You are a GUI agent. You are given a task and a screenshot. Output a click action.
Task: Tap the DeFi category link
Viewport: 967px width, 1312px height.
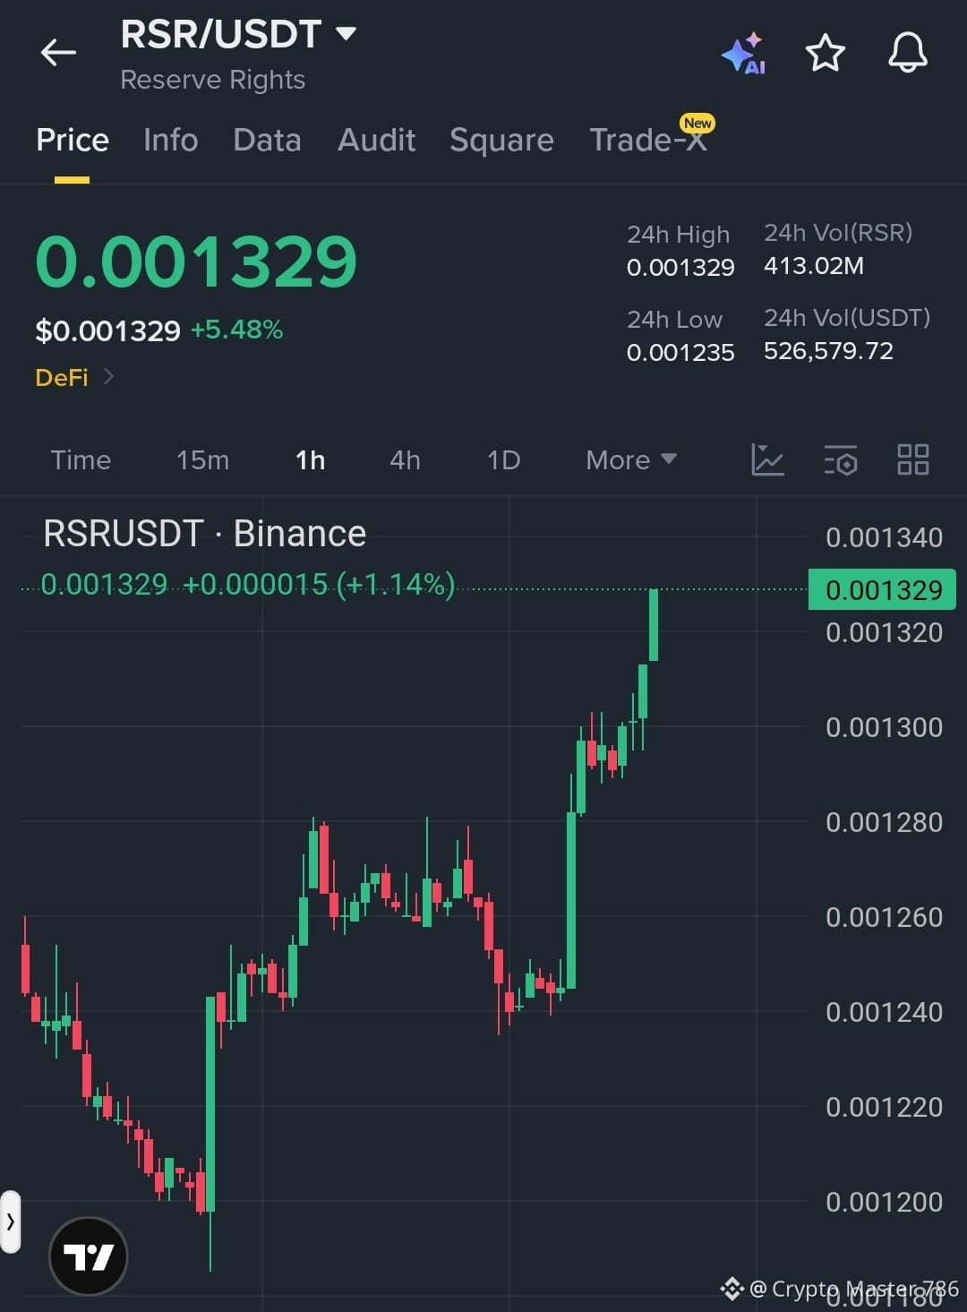click(62, 377)
